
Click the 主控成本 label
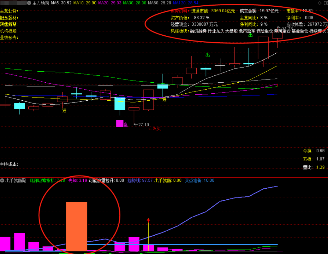tap(9, 164)
